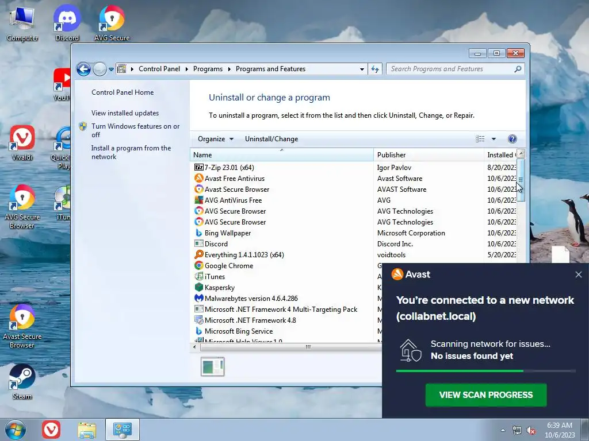589x441 pixels.
Task: Sort by the Publisher column header
Action: point(429,154)
